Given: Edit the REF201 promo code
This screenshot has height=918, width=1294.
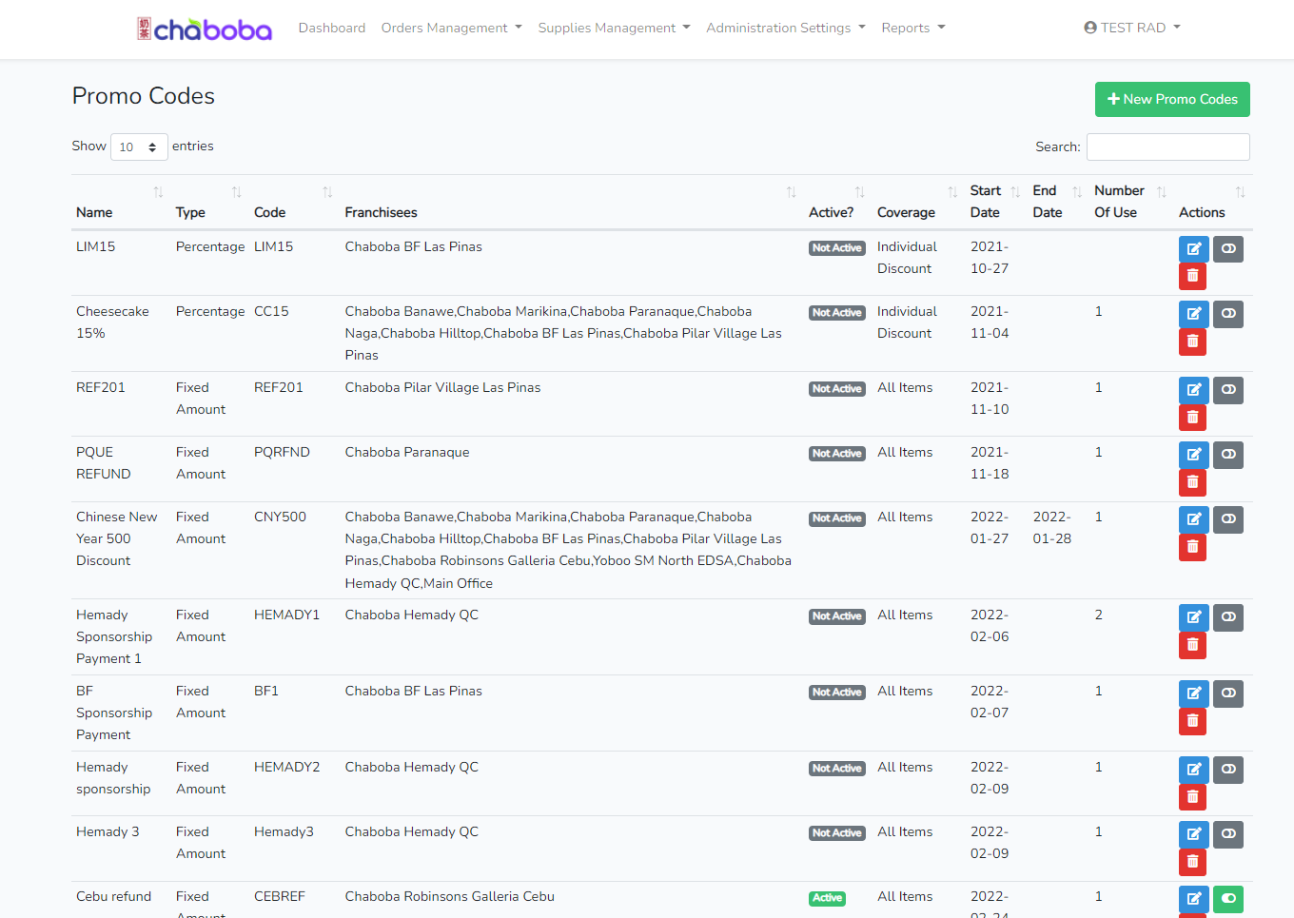Looking at the screenshot, I should point(1193,390).
